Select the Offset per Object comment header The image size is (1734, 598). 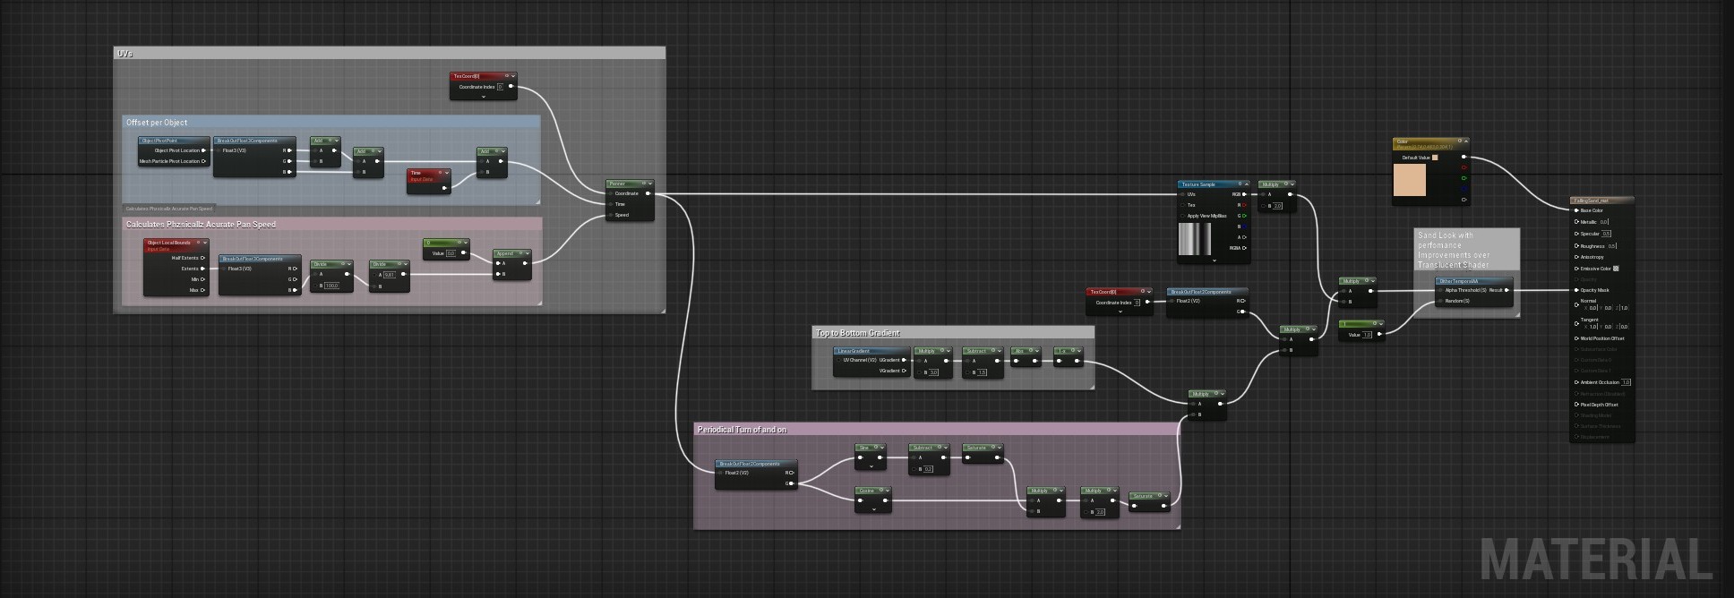(331, 122)
